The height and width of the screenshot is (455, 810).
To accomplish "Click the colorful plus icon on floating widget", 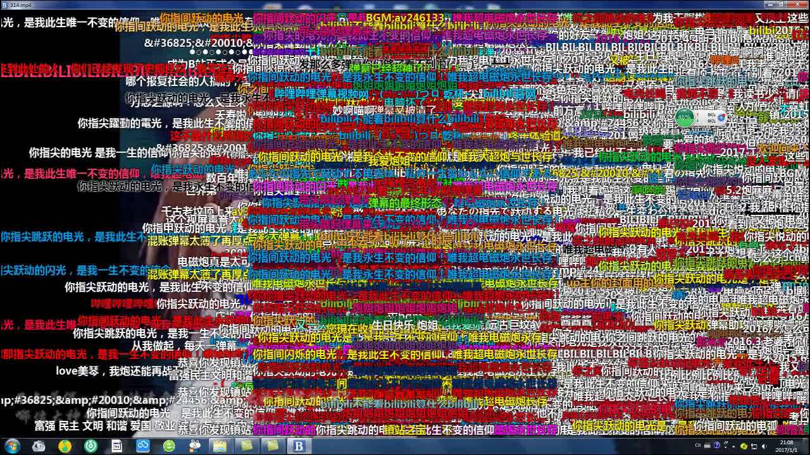I will pos(721,118).
